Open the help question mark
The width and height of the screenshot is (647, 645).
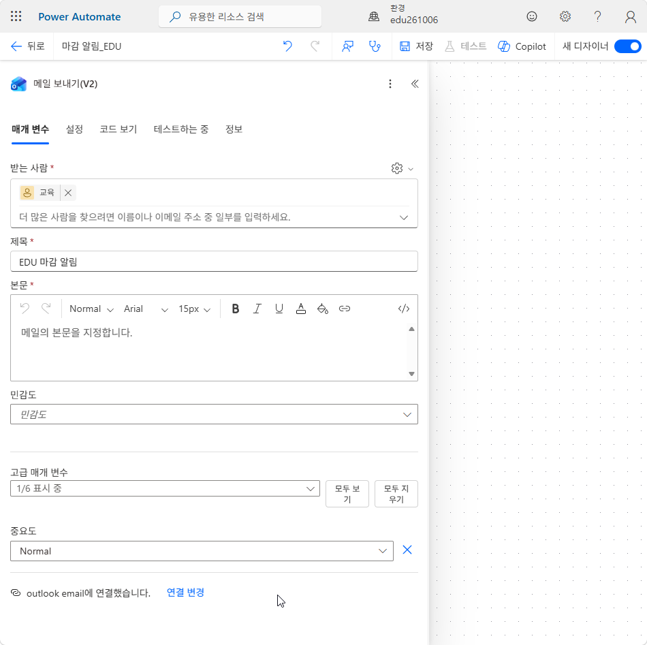[x=597, y=16]
